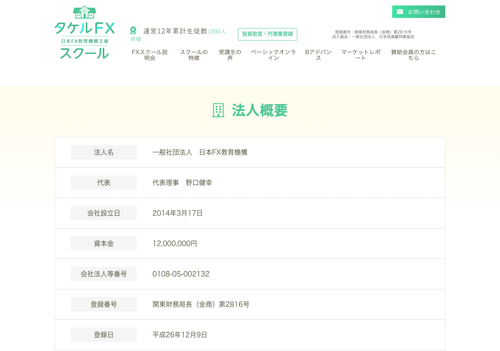Screen dimensions: 500x351
Task: Click the number 0108-05-002132
Action: pyautogui.click(x=181, y=274)
